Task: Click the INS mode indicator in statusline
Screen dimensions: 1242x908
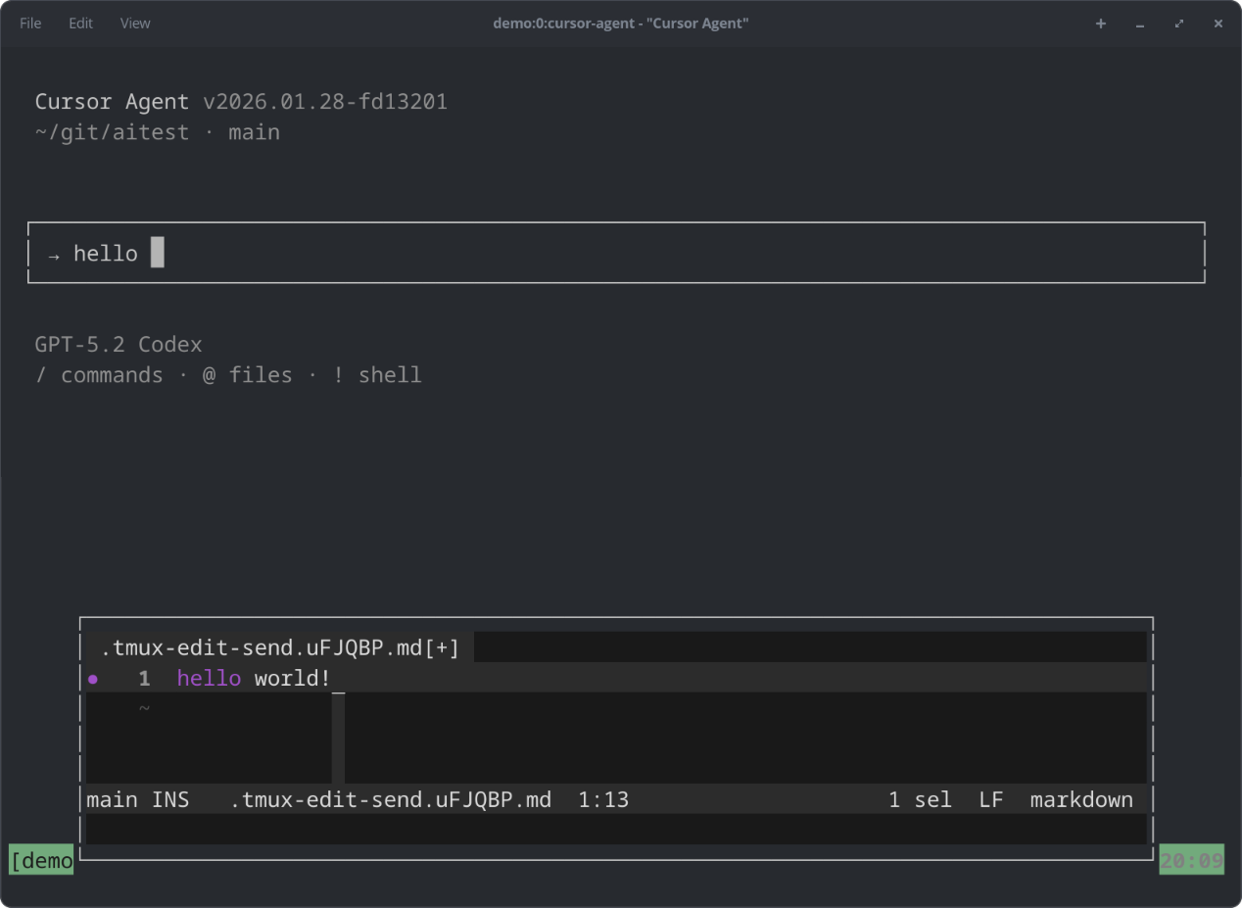Action: [170, 800]
